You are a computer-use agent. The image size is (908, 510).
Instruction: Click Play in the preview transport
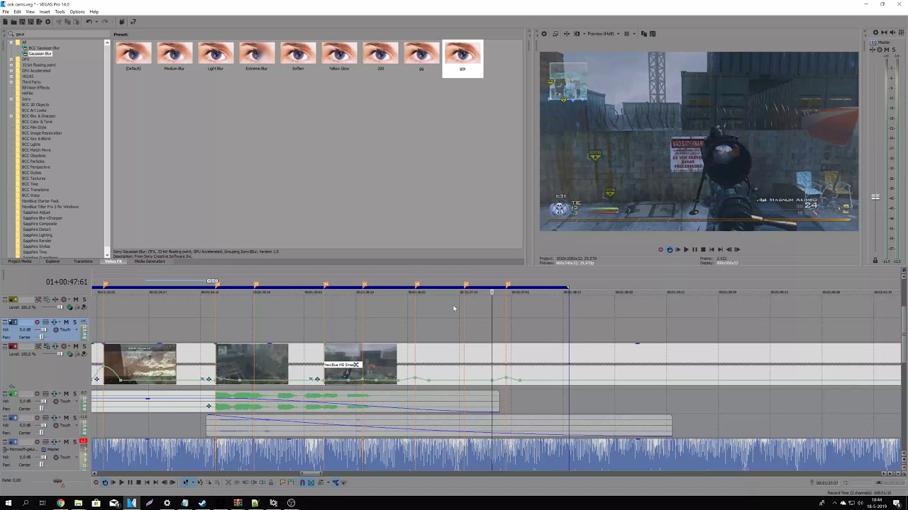685,249
